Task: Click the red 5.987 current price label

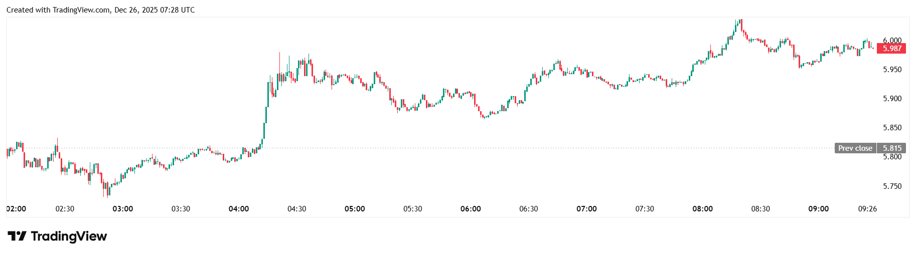Action: pos(891,49)
